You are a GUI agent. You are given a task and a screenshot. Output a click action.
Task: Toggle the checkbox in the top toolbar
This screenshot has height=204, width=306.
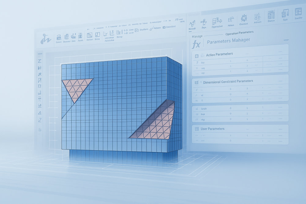tap(136, 30)
